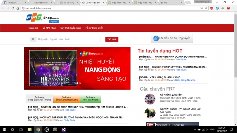Open the MIỀN BẮC Nhân viên kinh doanh job
237x133 pixels.
[173, 57]
